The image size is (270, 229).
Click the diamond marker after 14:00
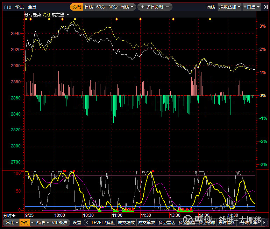click(x=210, y=19)
